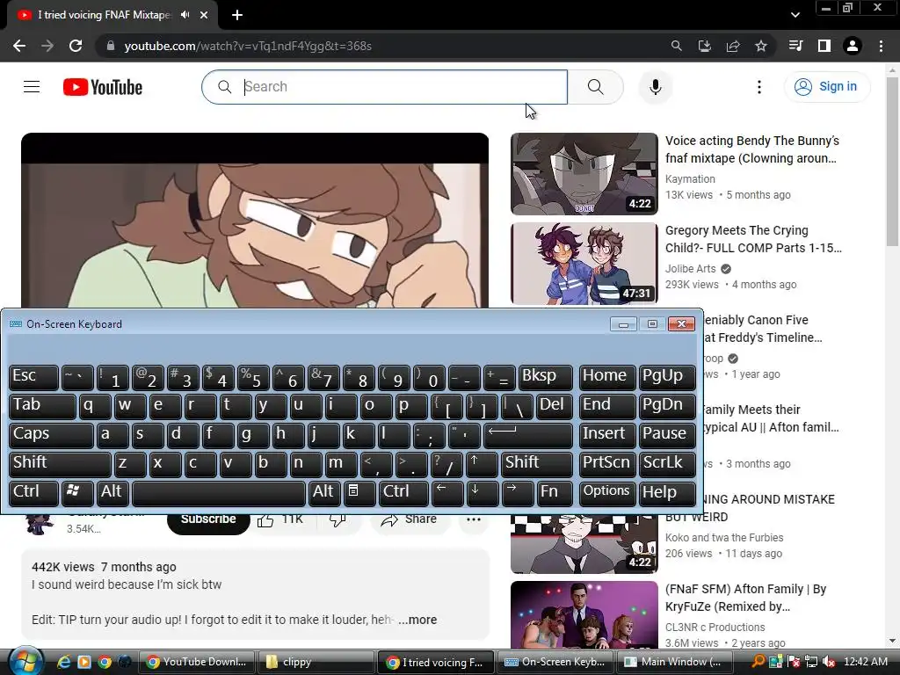Toggle left Shift on On-Screen Keyboard
Screen dimensions: 900x675
pos(61,464)
